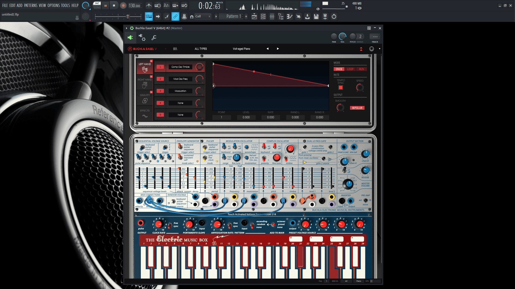Go to next preset with right arrow
The height and width of the screenshot is (289, 515).
click(x=278, y=49)
